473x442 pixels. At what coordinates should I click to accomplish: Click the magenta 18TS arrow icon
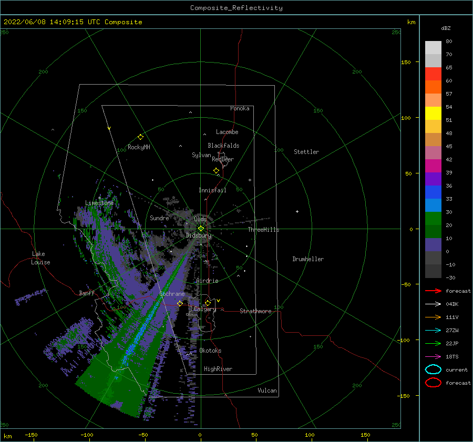click(x=433, y=357)
